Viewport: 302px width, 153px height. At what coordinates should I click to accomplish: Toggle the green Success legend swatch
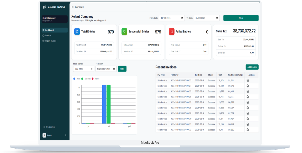82,79
